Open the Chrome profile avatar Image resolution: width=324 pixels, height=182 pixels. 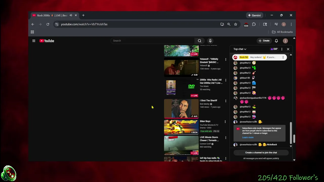284,24
